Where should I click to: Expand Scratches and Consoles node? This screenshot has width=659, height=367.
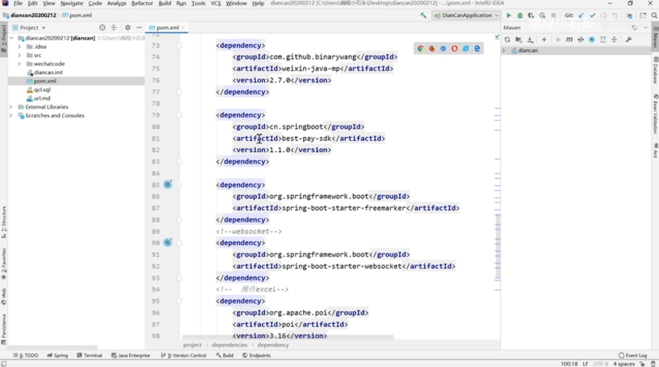click(11, 116)
